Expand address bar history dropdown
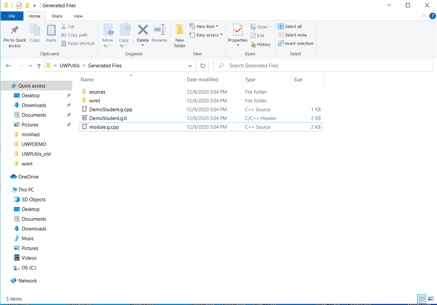Screen dimensions: 437x305 pyautogui.click(x=190, y=66)
